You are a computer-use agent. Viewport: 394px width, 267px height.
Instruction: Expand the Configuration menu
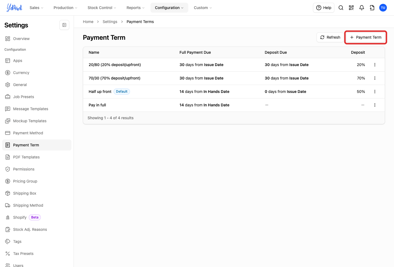coord(169,8)
